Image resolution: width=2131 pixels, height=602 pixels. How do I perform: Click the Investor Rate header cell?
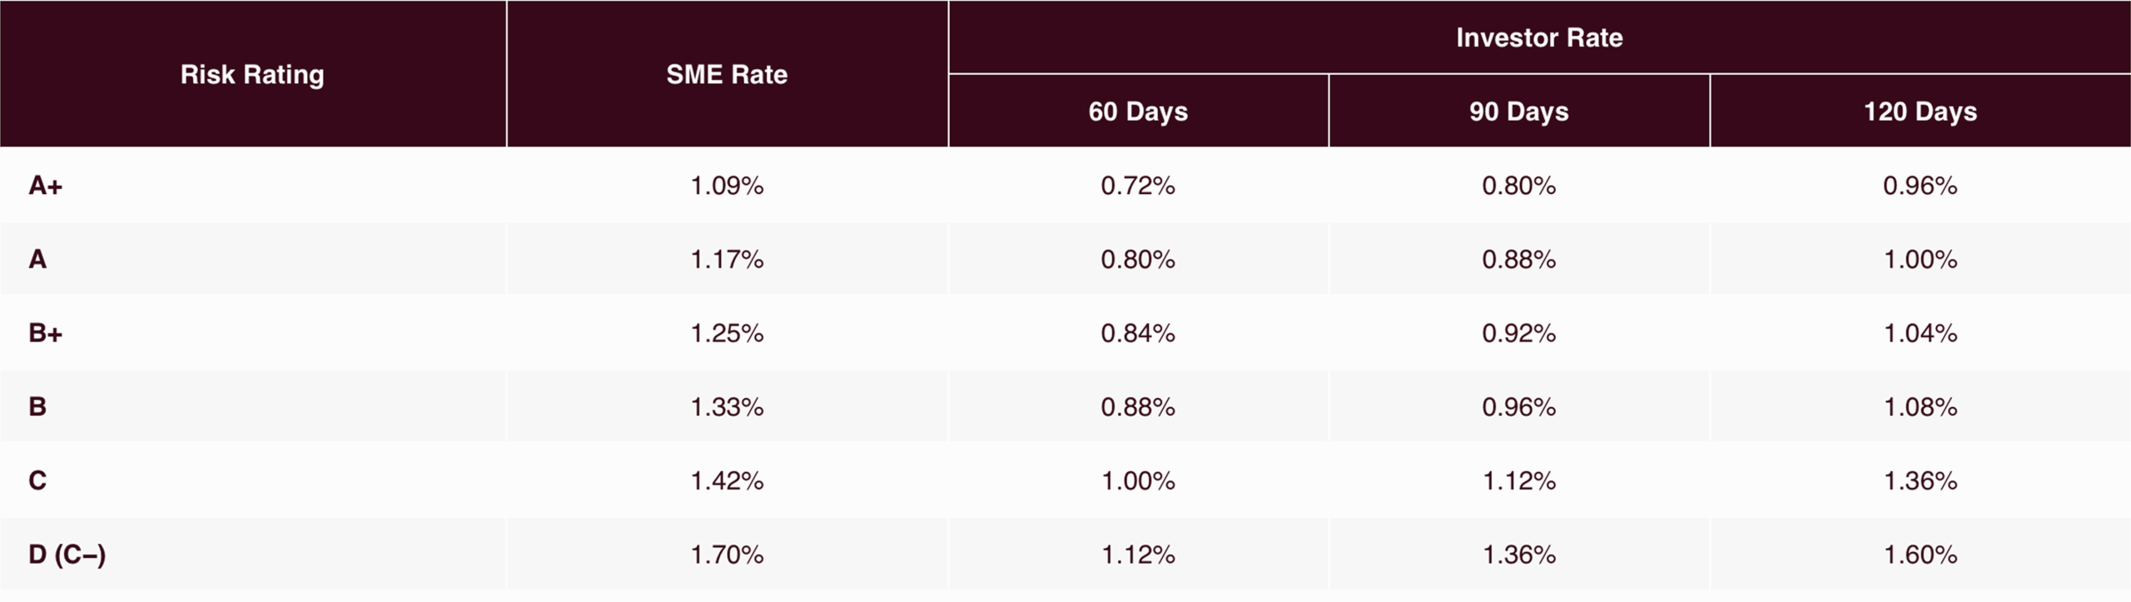[x=1539, y=37]
